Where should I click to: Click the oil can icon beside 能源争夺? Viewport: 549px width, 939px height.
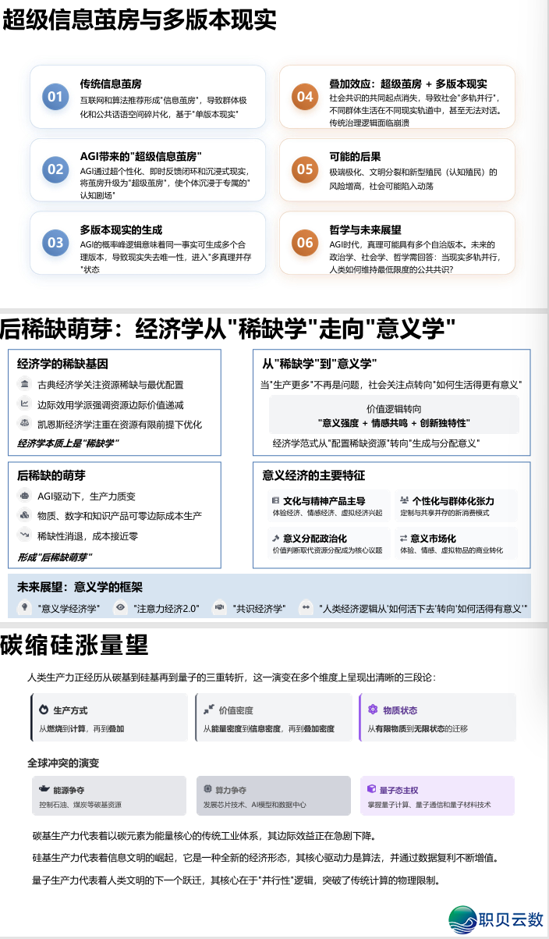click(44, 790)
